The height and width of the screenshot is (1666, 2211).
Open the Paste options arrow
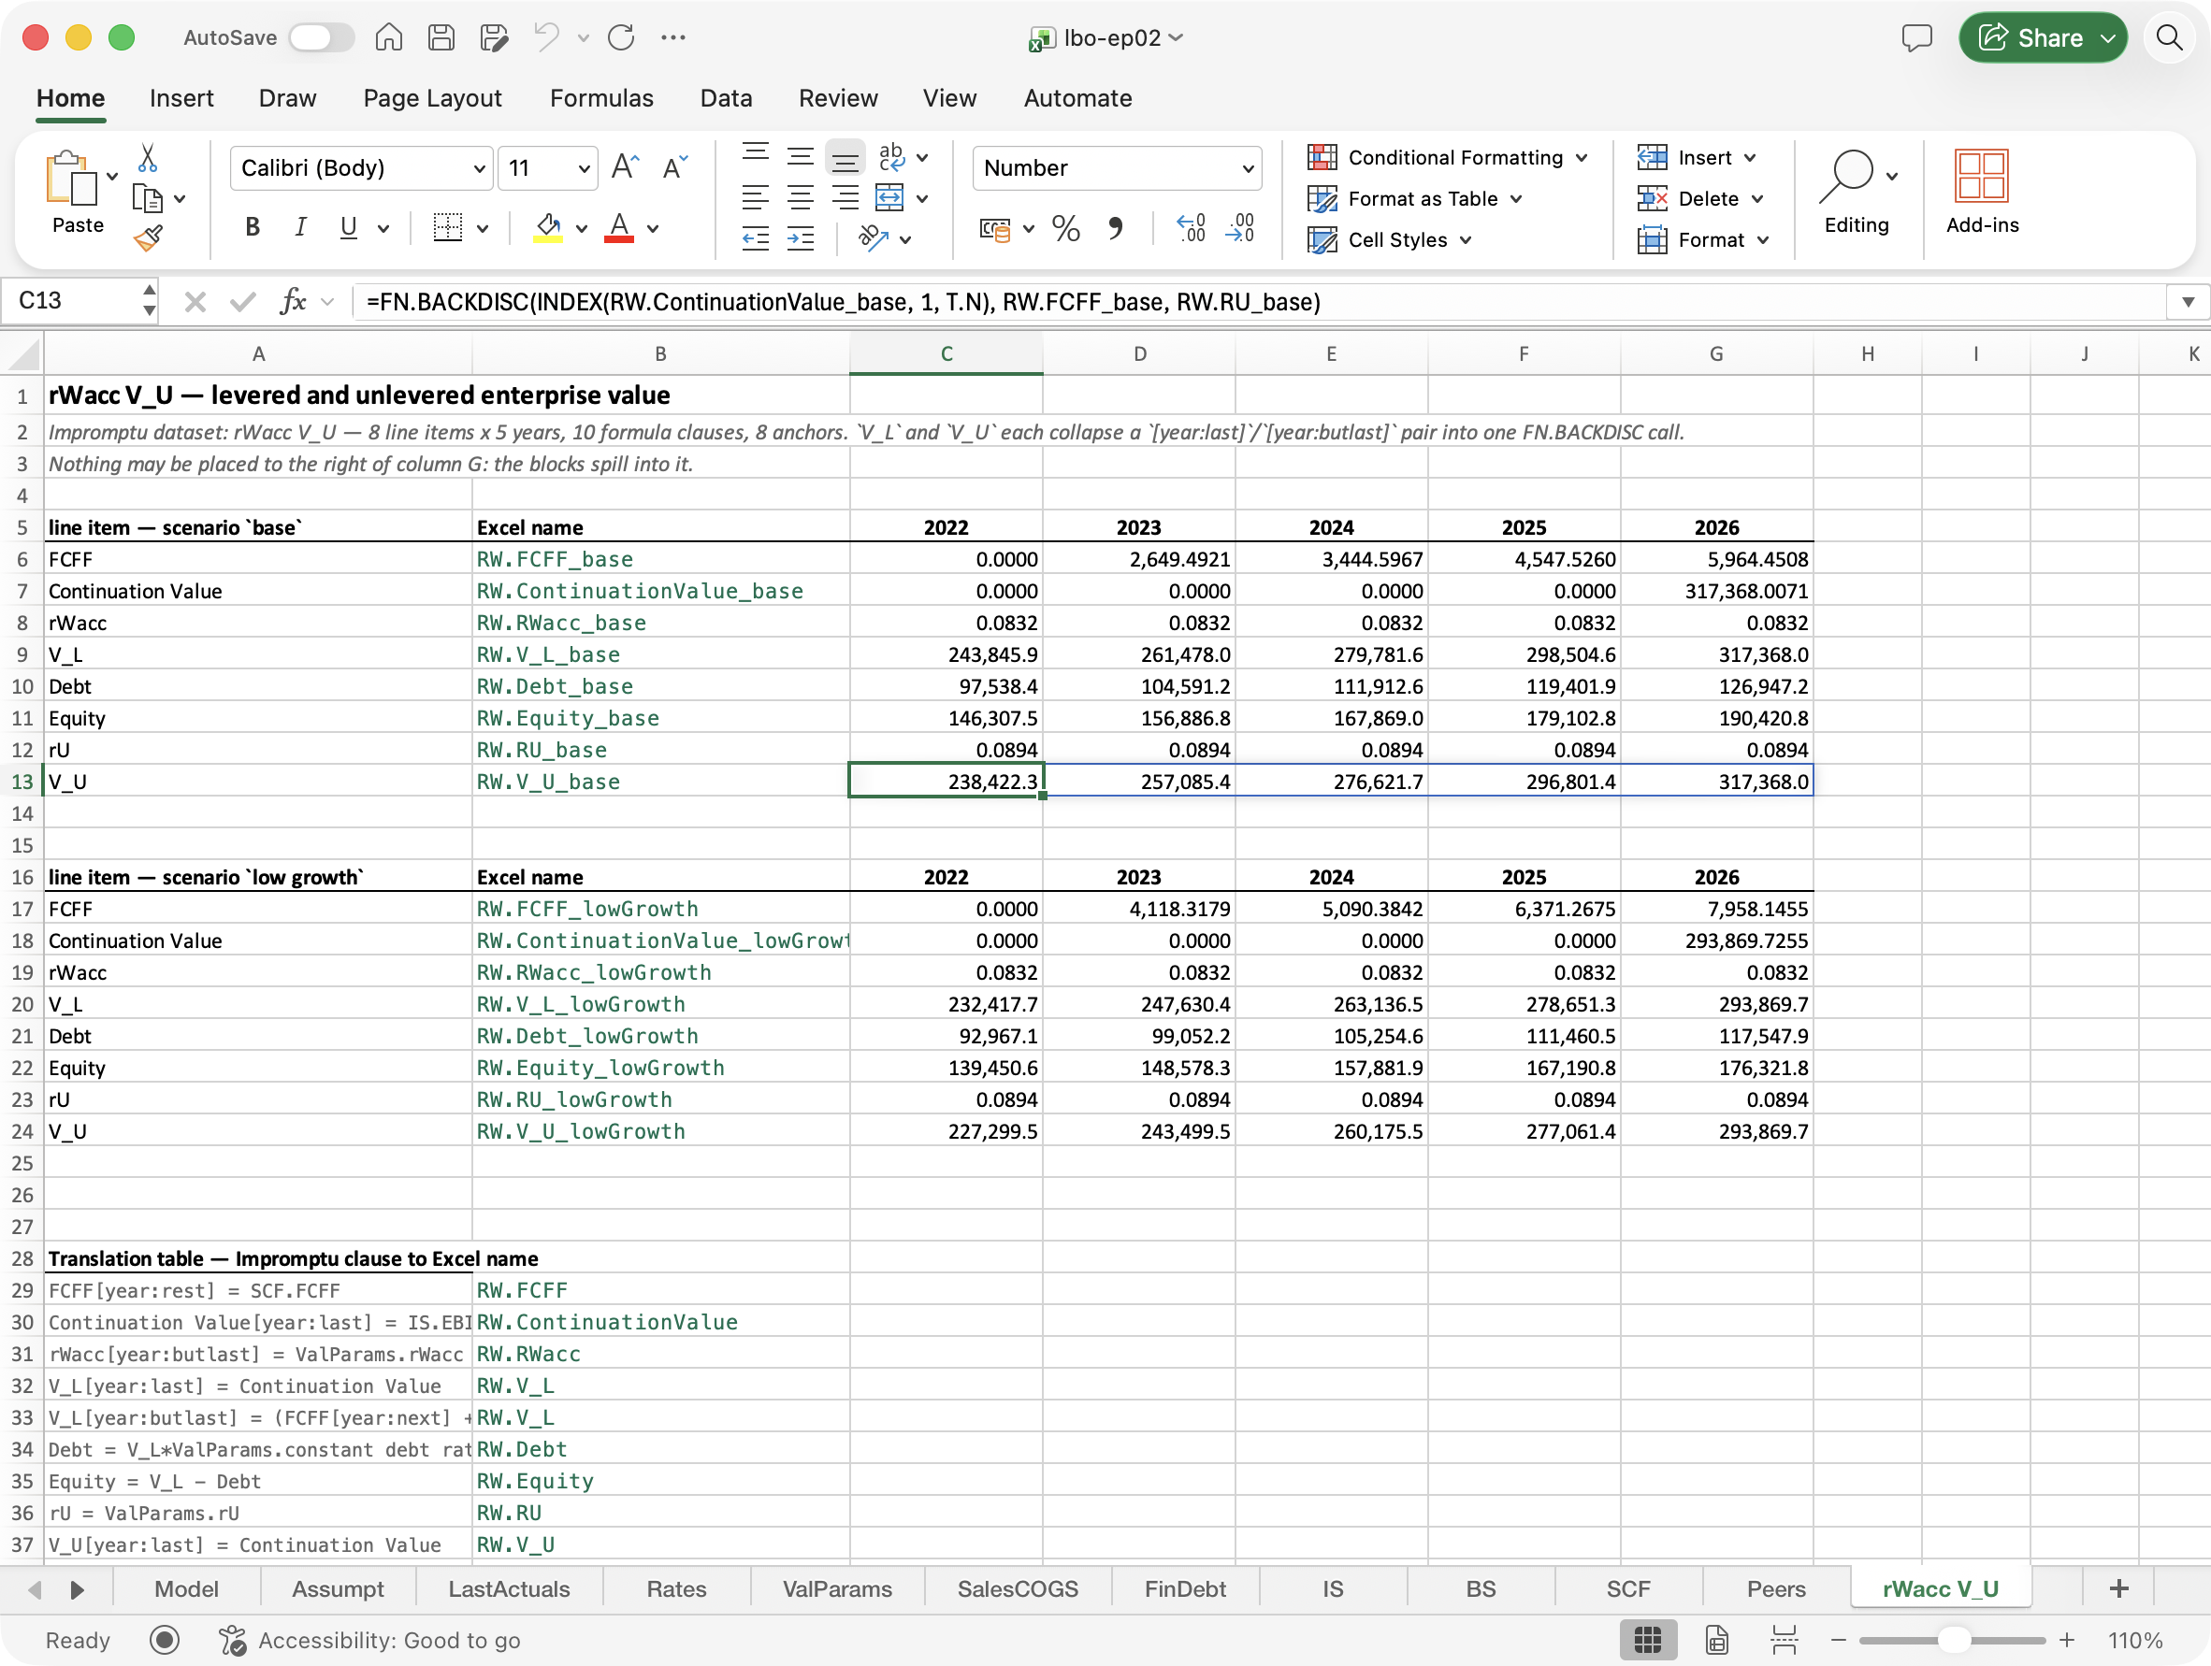(112, 177)
